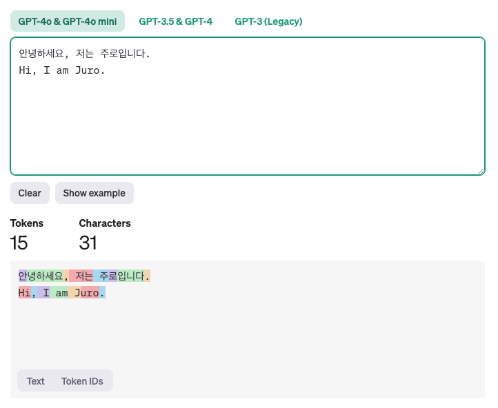This screenshot has height=408, width=498.
Task: Click the green '입니다' token in output
Action: [131, 276]
